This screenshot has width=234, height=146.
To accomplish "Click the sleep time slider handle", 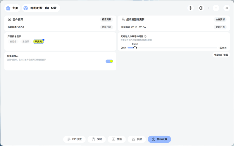I will (135, 48).
